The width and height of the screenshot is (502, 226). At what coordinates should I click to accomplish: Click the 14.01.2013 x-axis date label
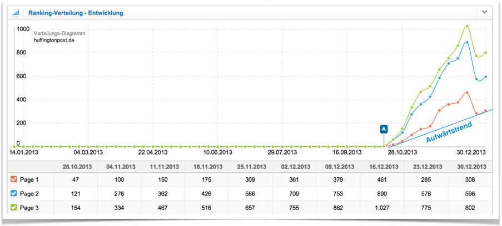click(23, 152)
